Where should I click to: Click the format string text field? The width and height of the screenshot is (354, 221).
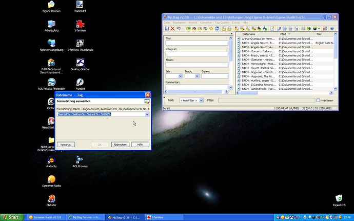(101, 114)
